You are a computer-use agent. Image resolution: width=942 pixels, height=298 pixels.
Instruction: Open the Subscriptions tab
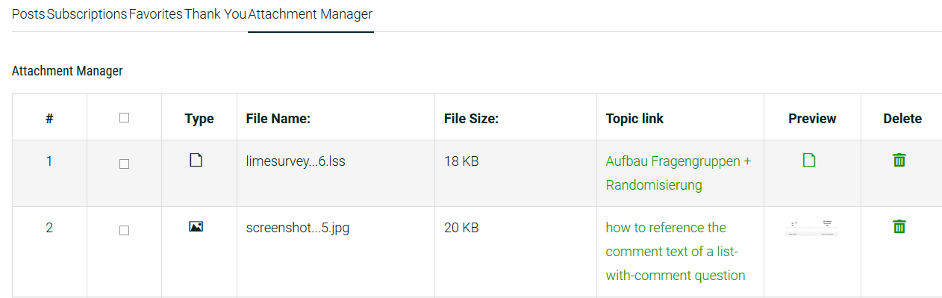[87, 14]
